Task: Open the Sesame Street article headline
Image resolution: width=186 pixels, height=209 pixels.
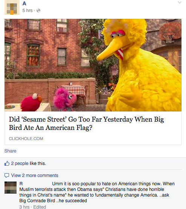Action: pyautogui.click(x=86, y=123)
